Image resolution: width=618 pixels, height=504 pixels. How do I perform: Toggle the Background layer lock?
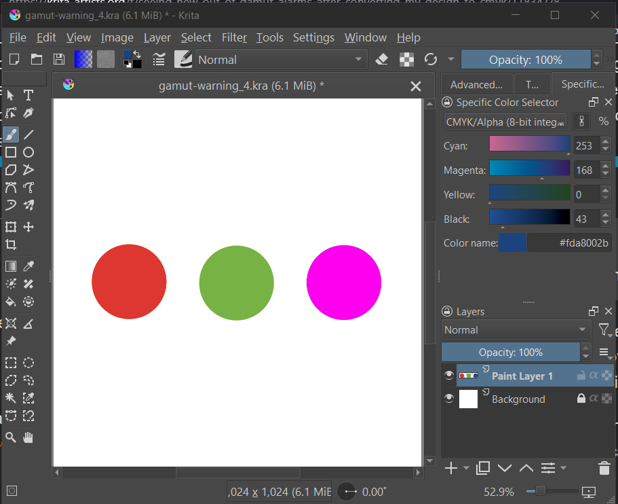581,399
